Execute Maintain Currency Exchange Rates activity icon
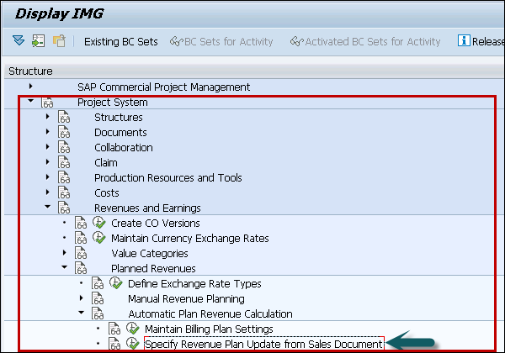 coord(98,238)
